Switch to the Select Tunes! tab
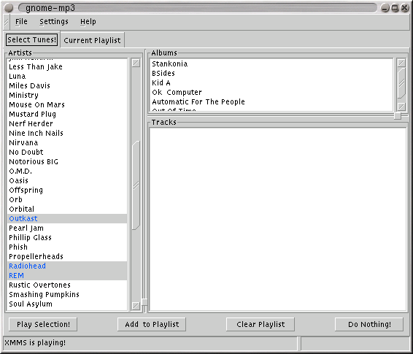 click(x=31, y=39)
